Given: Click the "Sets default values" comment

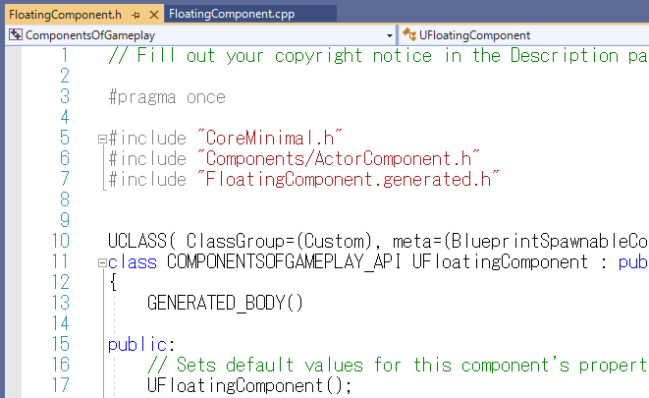Looking at the screenshot, I should 398,366.
